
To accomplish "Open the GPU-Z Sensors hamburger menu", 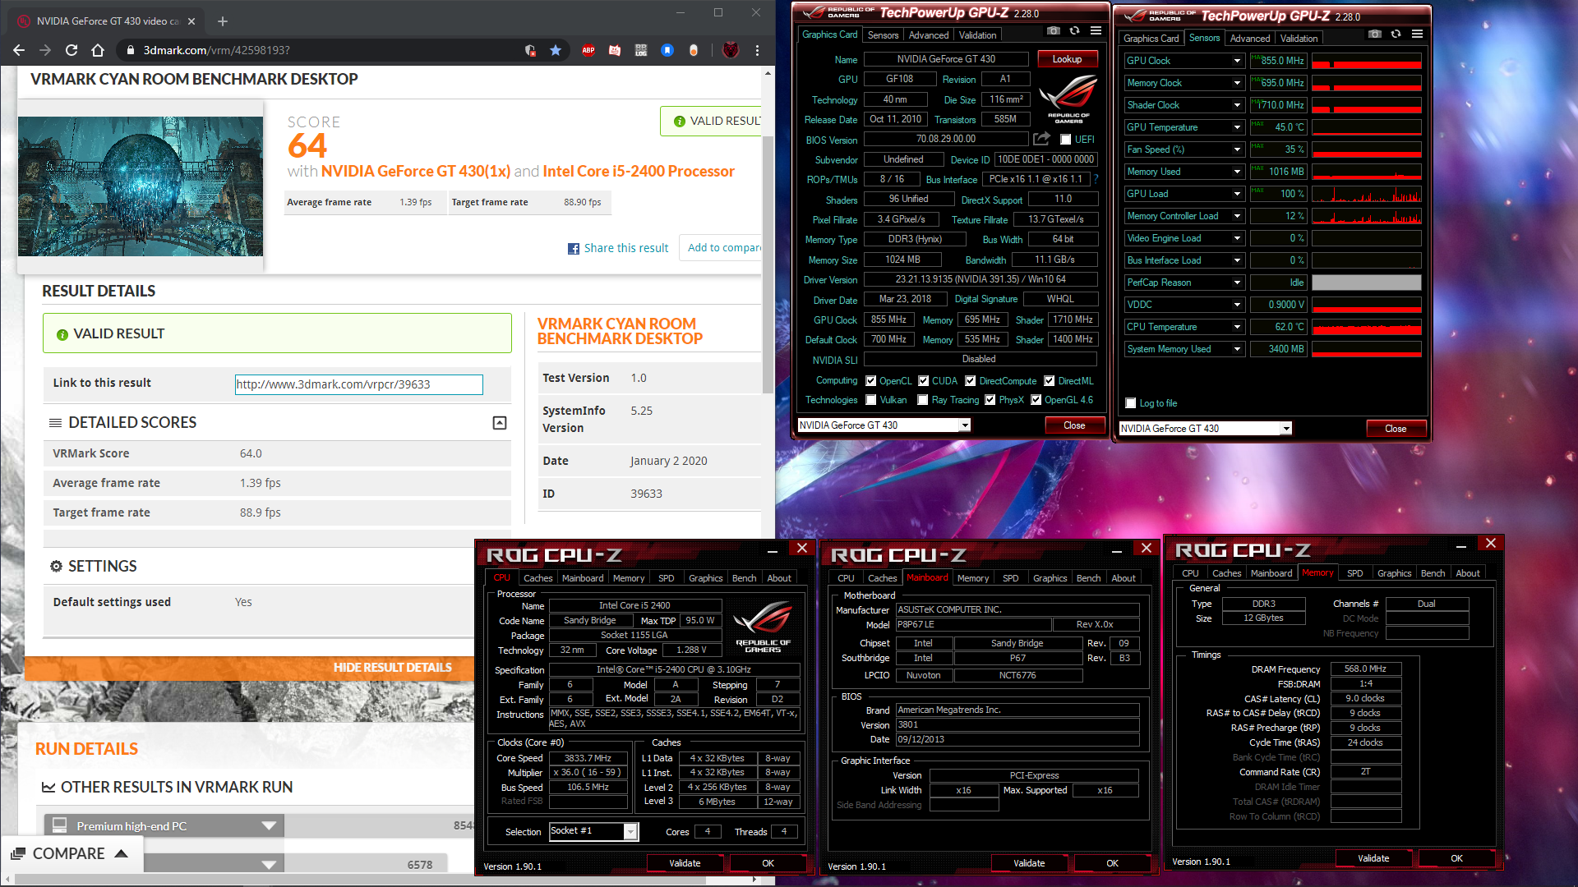I will [x=1417, y=34].
